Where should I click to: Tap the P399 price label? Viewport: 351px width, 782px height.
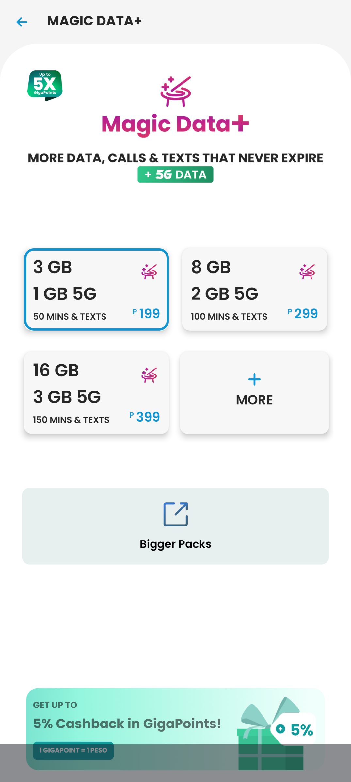[145, 417]
